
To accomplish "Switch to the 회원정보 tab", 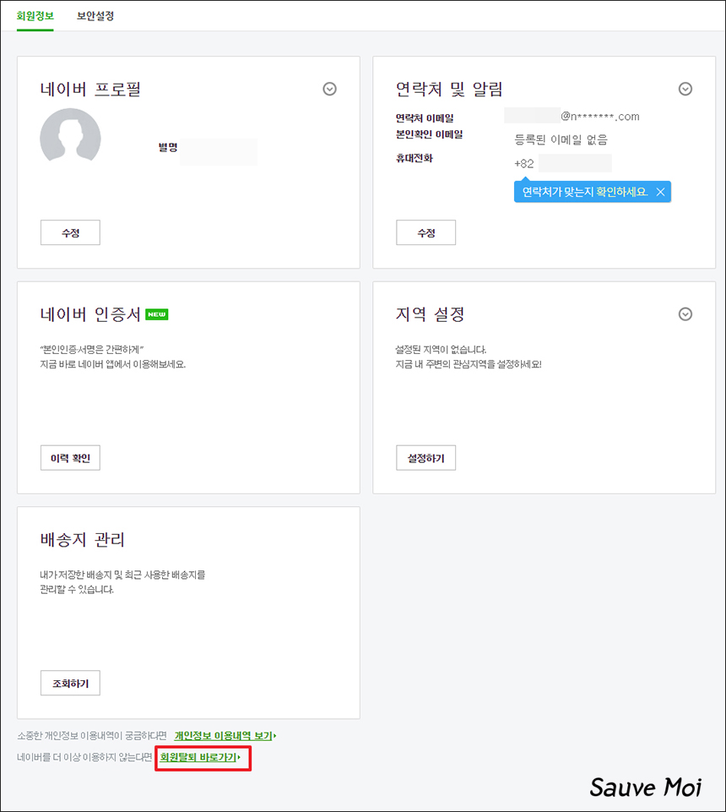I will (35, 16).
